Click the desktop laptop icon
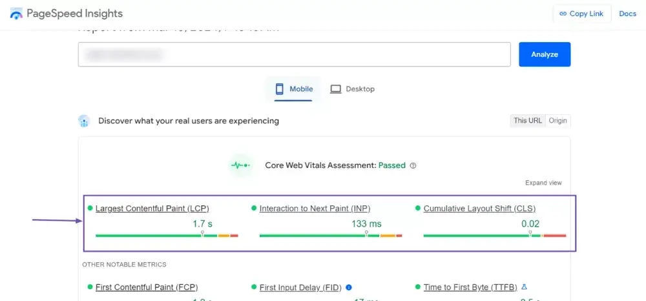Screen dimensions: 646x301 336,89
